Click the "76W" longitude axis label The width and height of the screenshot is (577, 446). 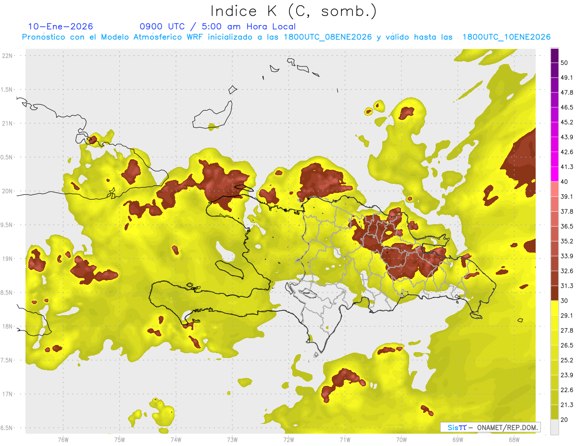(63, 440)
